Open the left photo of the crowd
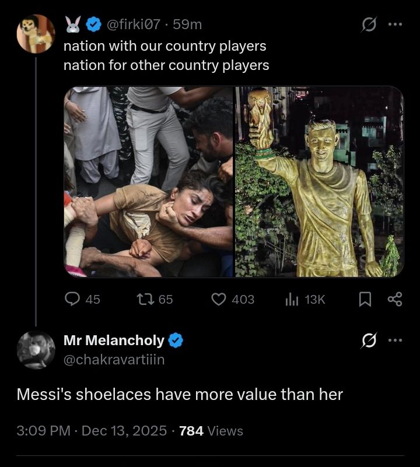Screen dimensions: 420x467 [149, 181]
